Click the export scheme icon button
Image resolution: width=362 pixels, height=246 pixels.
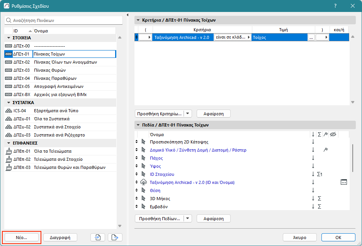pos(115,237)
